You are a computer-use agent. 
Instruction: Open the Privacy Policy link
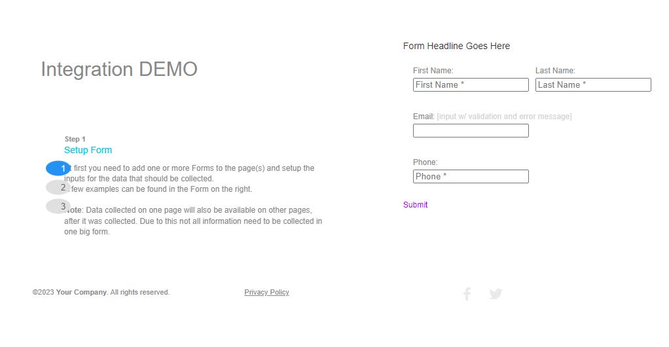(x=266, y=293)
